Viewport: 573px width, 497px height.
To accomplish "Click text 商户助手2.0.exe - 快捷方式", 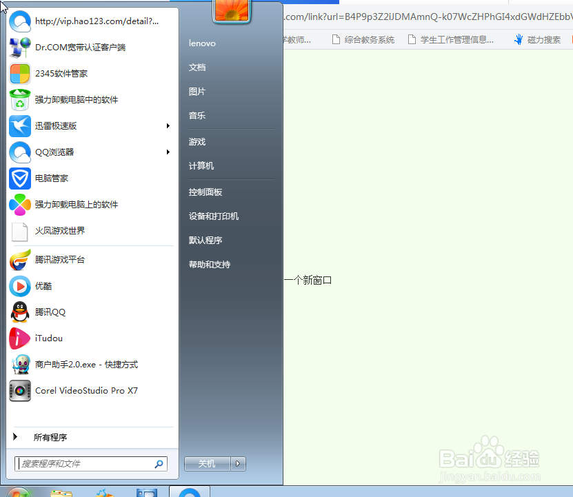I will (x=86, y=365).
